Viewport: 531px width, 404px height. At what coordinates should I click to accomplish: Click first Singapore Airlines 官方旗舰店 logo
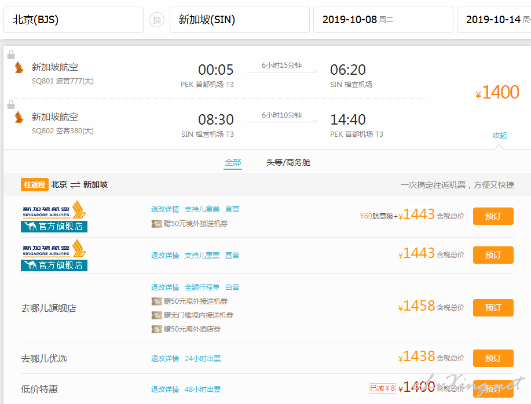click(54, 217)
